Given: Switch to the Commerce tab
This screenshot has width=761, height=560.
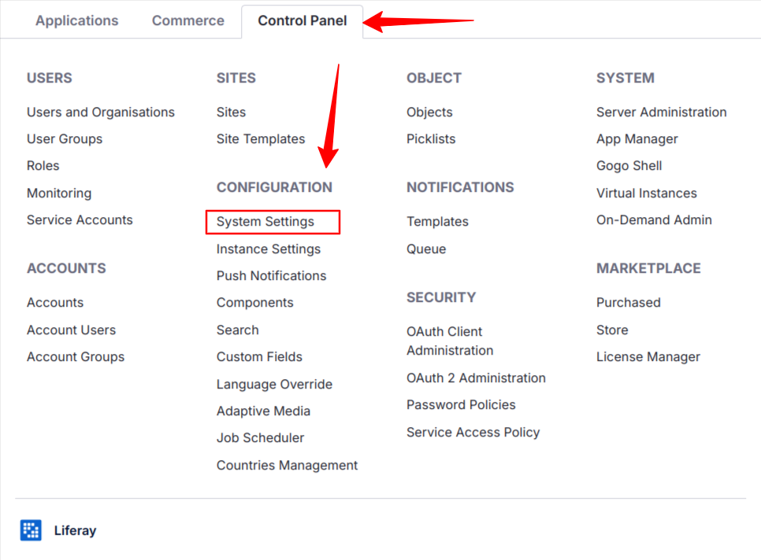Looking at the screenshot, I should tap(187, 20).
